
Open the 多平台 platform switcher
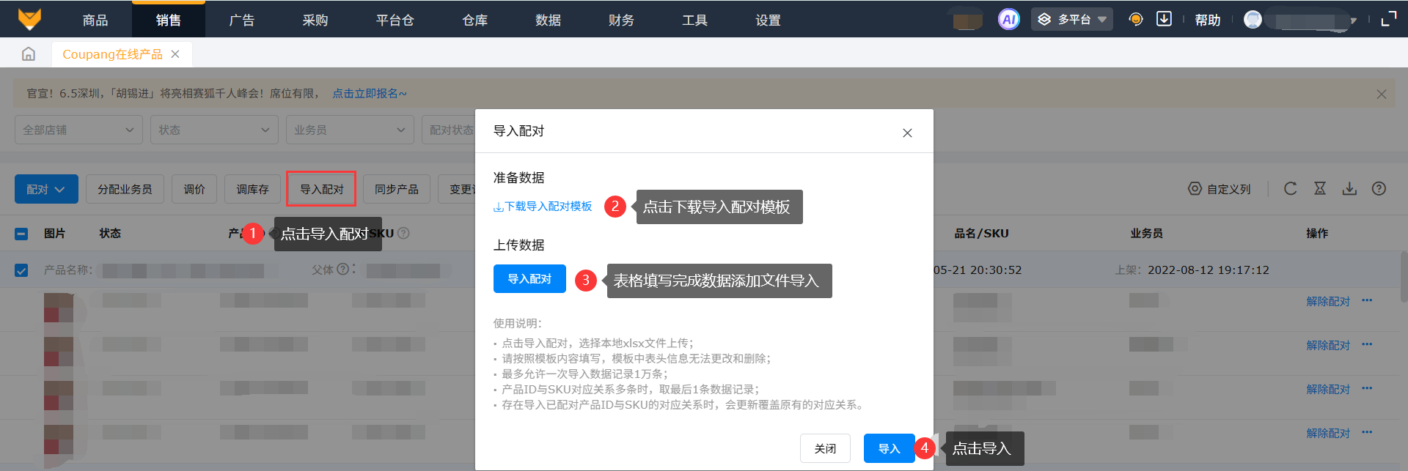click(x=1072, y=20)
